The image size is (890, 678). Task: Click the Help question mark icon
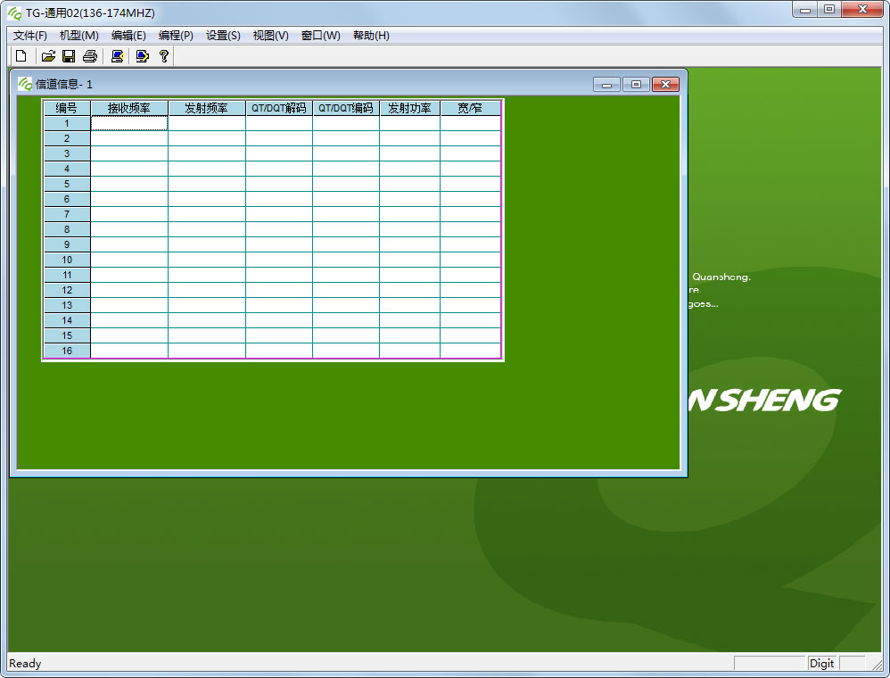coord(164,56)
